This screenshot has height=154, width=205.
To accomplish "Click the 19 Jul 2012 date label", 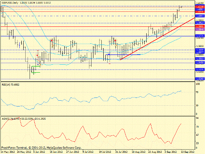I will click(105, 152).
